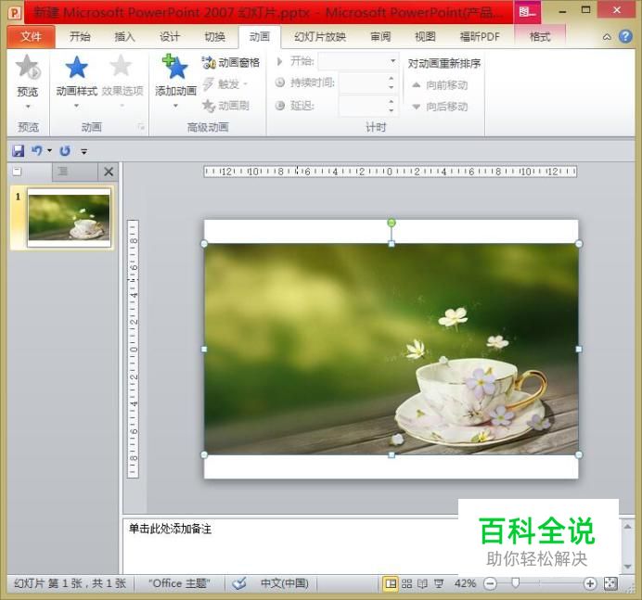642x600 pixels.
Task: Click the notes pane scroll up arrow
Action: point(628,526)
